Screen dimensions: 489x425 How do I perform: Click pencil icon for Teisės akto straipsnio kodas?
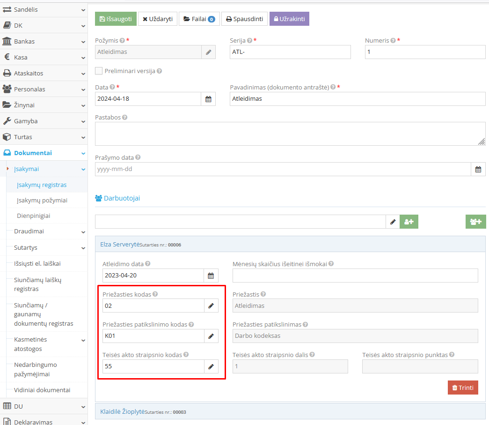[211, 366]
